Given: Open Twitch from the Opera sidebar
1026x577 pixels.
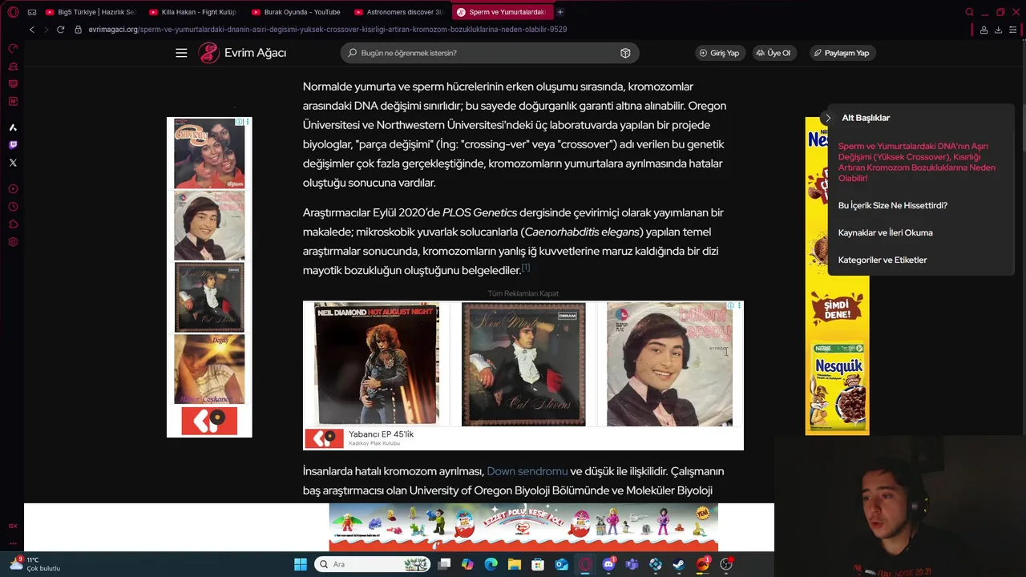Looking at the screenshot, I should click(13, 145).
